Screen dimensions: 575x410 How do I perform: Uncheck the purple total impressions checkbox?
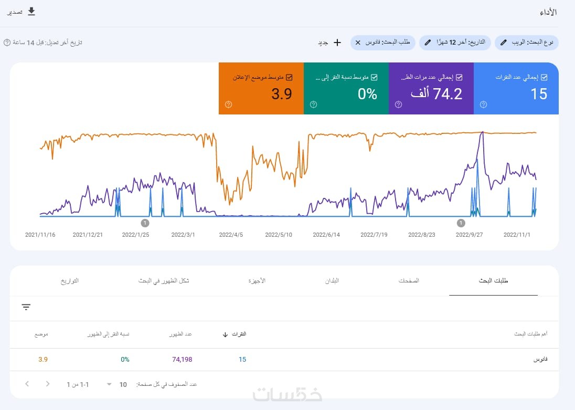pyautogui.click(x=459, y=77)
